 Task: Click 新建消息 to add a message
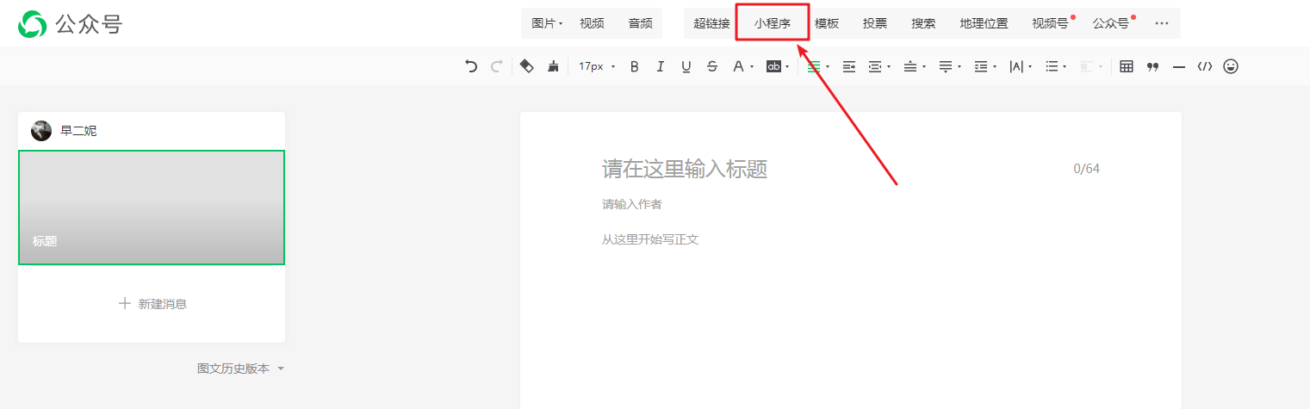[x=152, y=304]
